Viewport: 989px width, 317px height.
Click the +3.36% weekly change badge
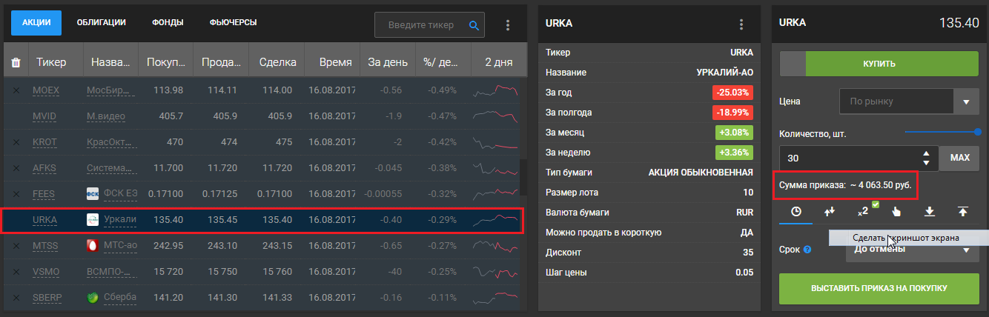click(734, 153)
